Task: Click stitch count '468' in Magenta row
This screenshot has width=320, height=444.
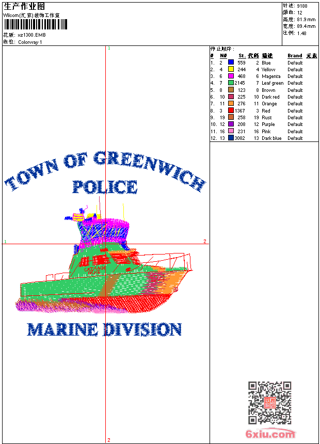Action: 242,76
